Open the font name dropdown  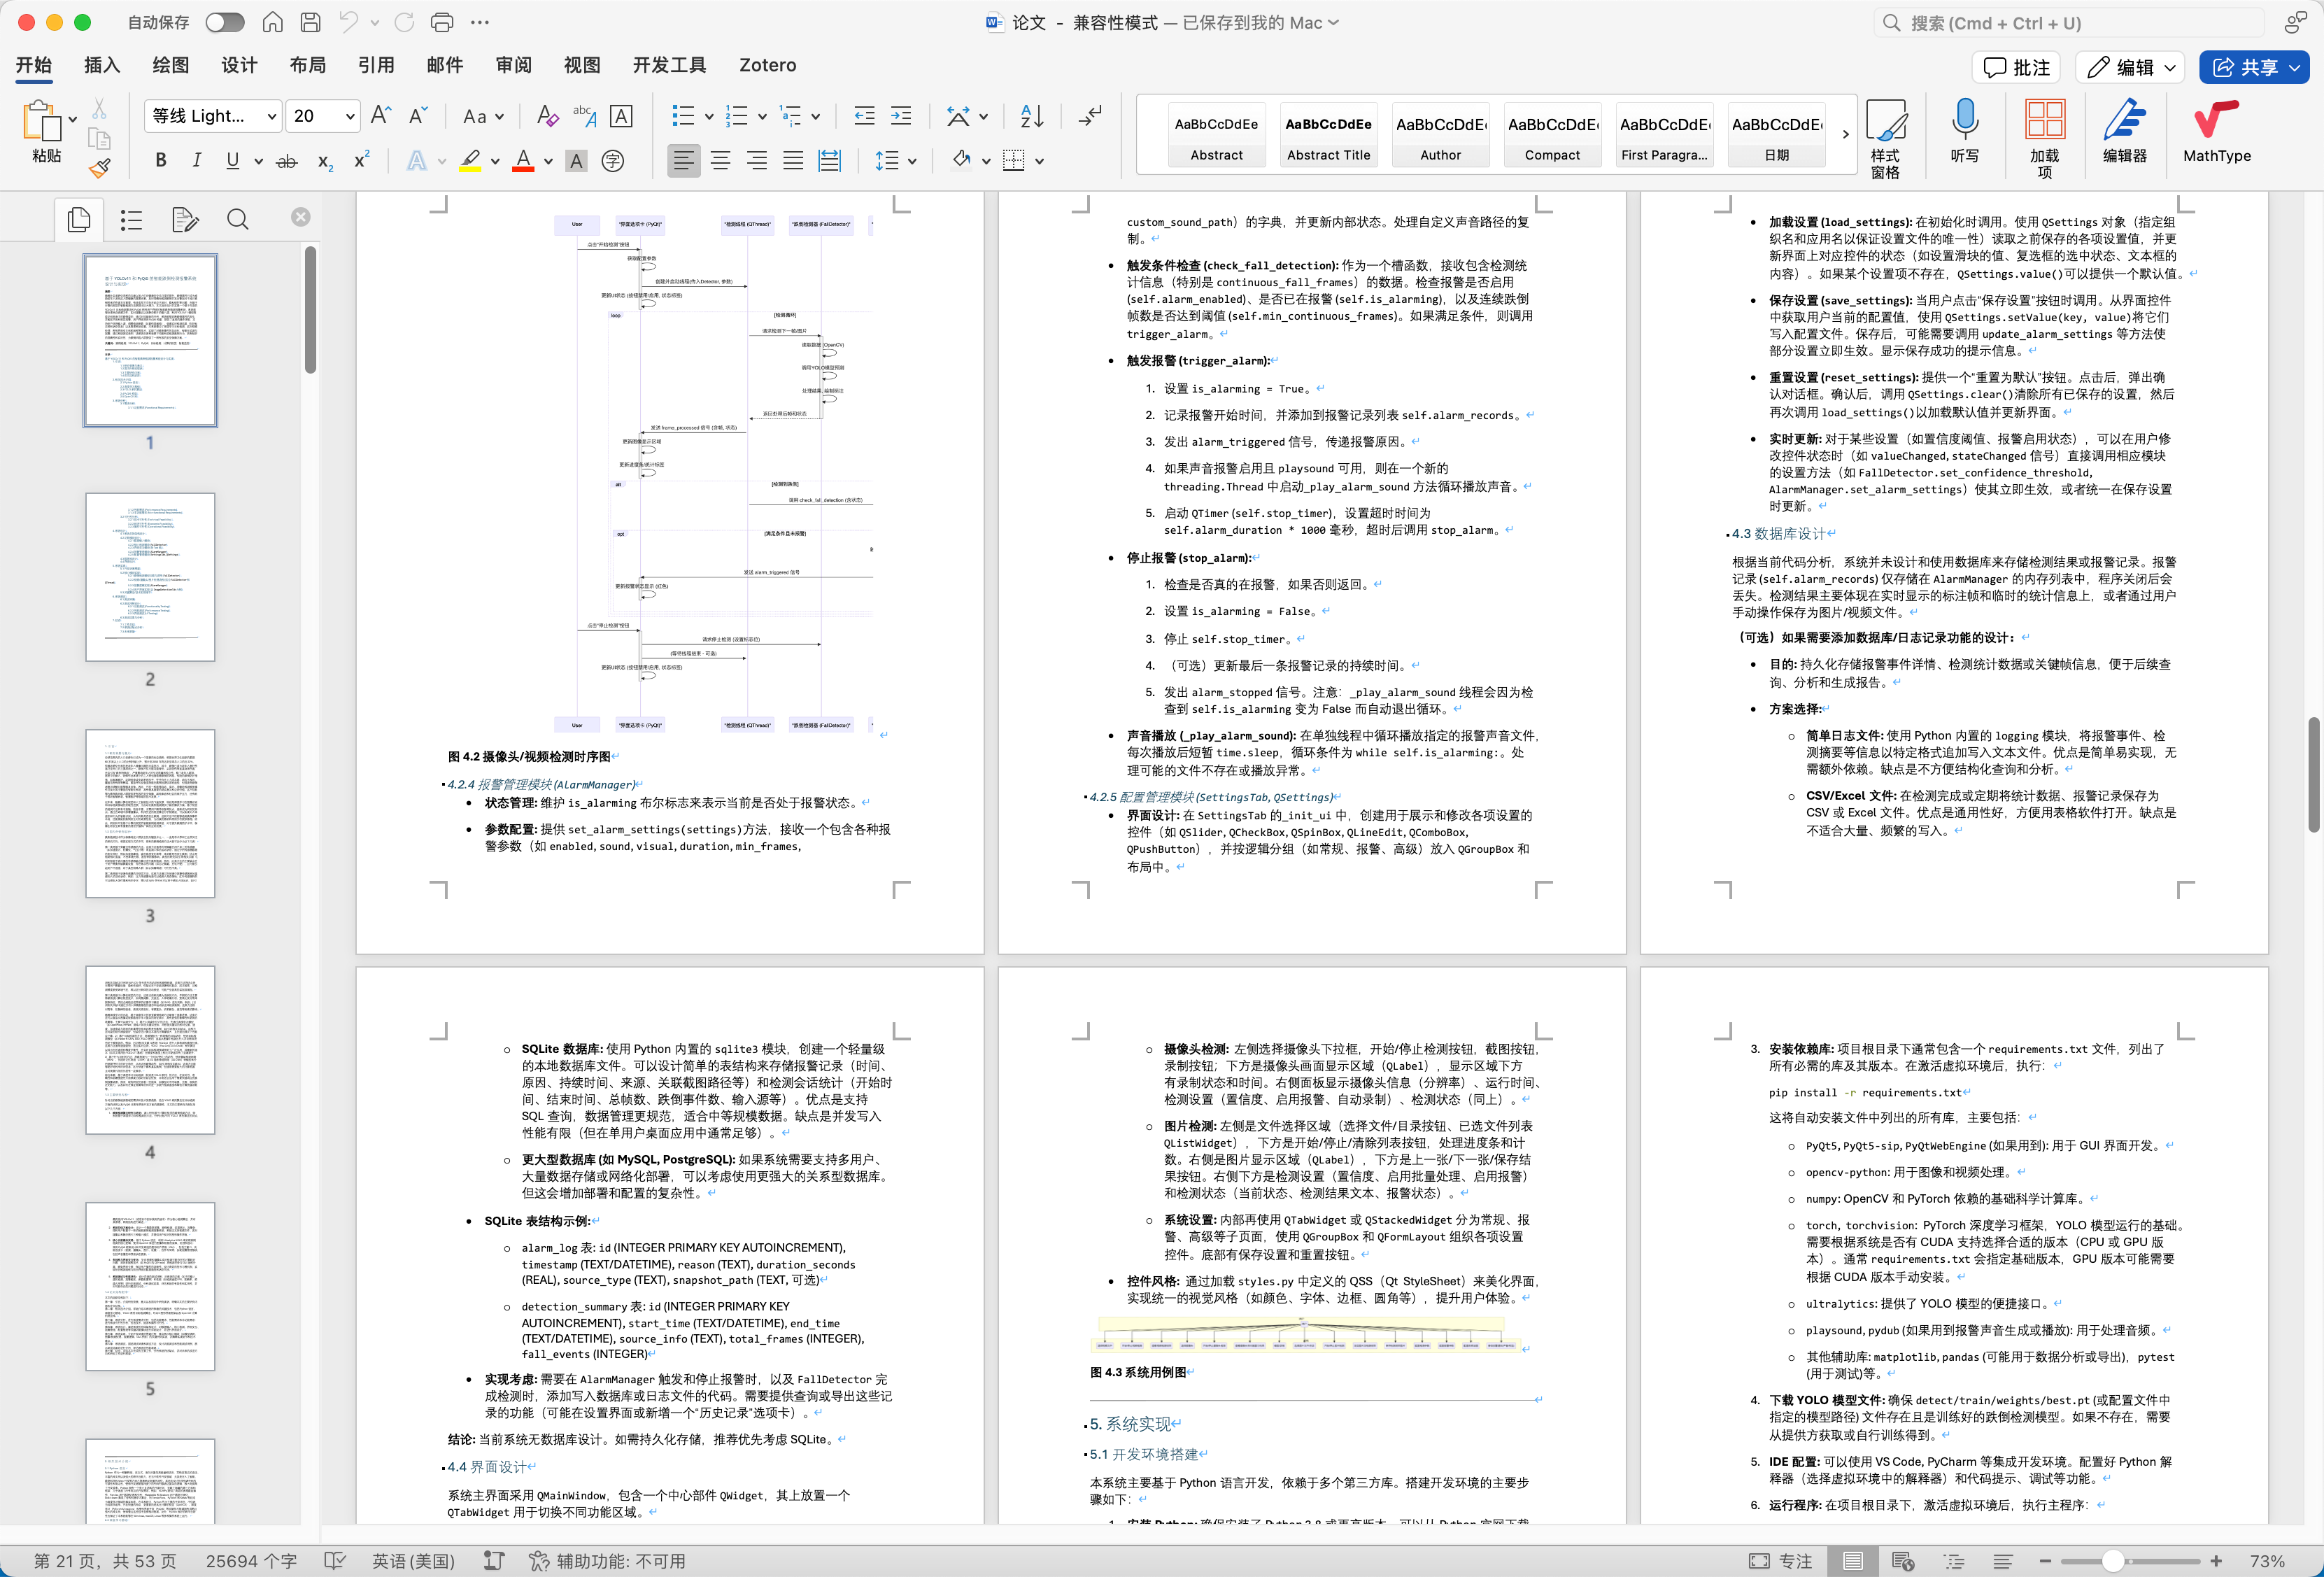click(x=271, y=117)
